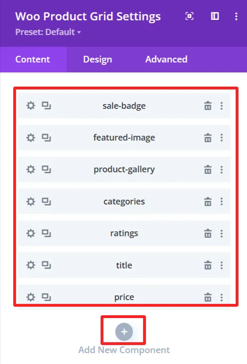This screenshot has width=247, height=364.
Task: Duplicate the ratings component
Action: (46, 233)
